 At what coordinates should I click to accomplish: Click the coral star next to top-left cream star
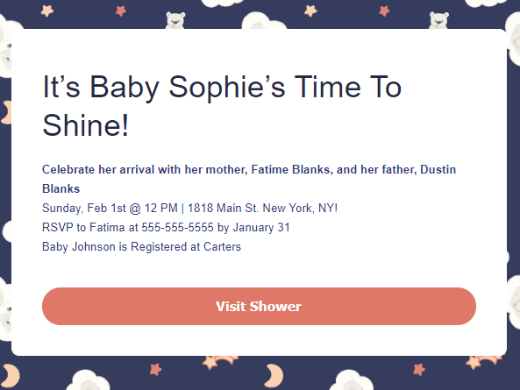click(121, 11)
